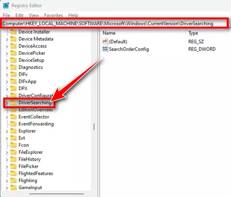Expand the DeviceSetup key
Viewport: 231px width, 197px height.
(7, 60)
